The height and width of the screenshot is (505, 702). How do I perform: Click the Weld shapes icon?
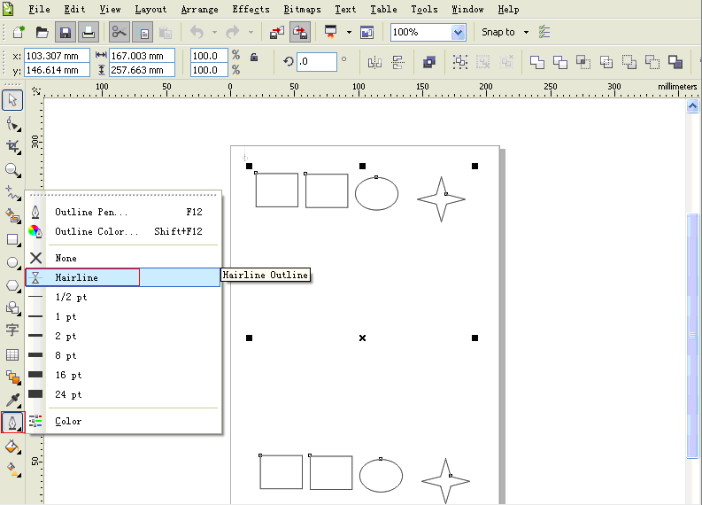537,62
